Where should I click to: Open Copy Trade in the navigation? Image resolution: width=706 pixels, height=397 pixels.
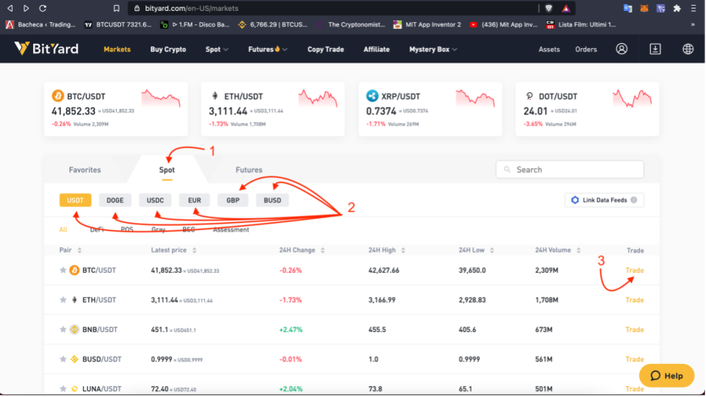coord(326,49)
